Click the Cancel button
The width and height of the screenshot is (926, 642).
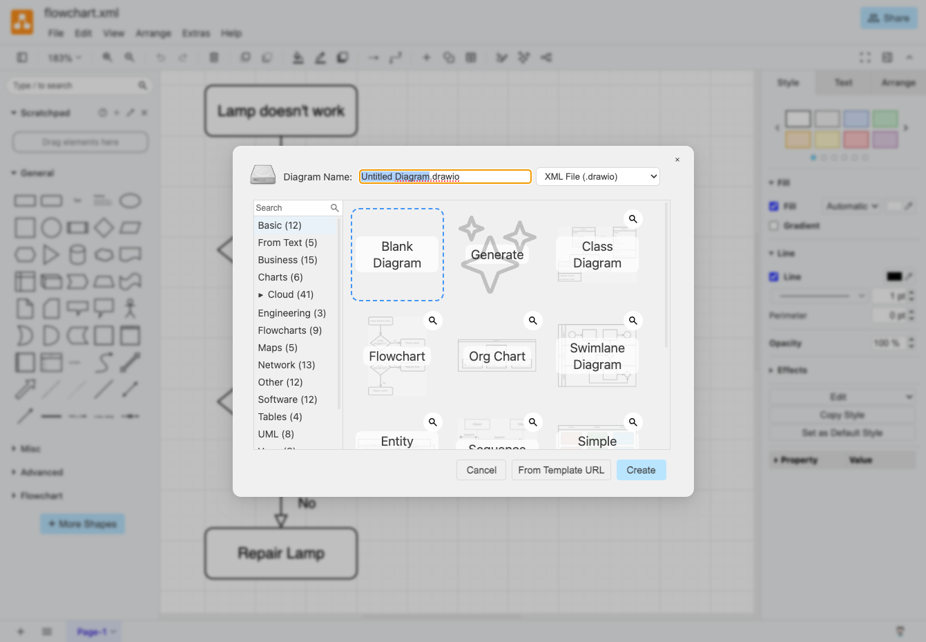tap(481, 470)
